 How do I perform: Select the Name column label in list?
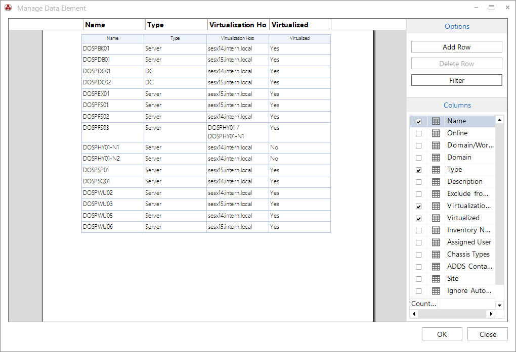(456, 121)
